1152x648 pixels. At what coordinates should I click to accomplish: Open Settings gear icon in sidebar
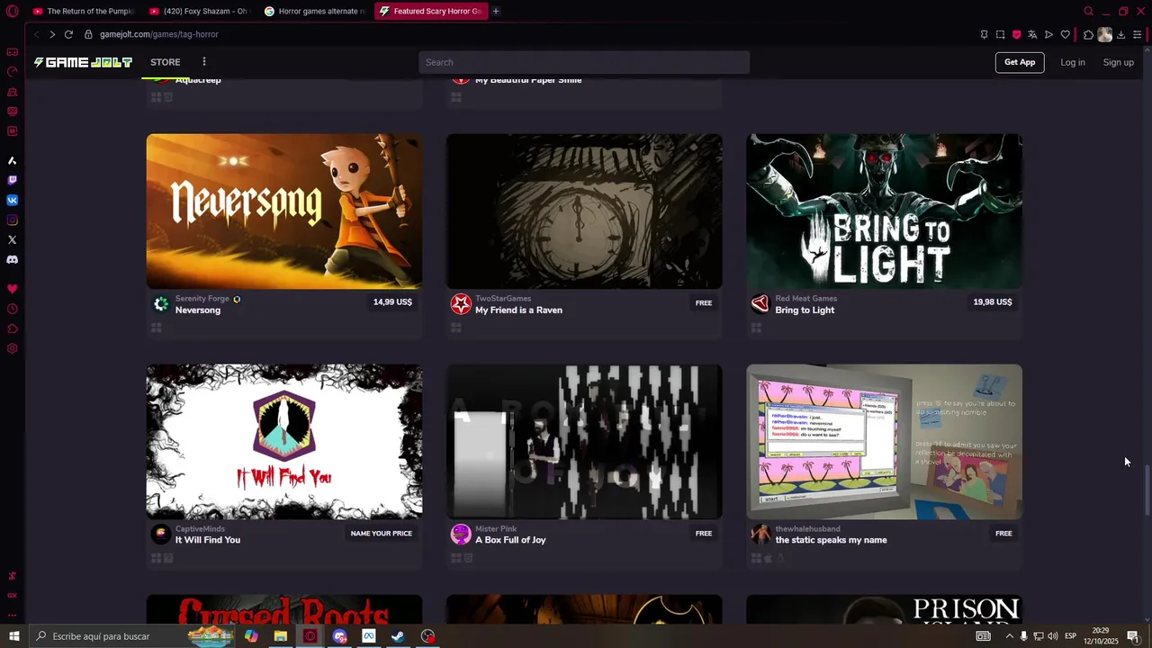pos(12,348)
